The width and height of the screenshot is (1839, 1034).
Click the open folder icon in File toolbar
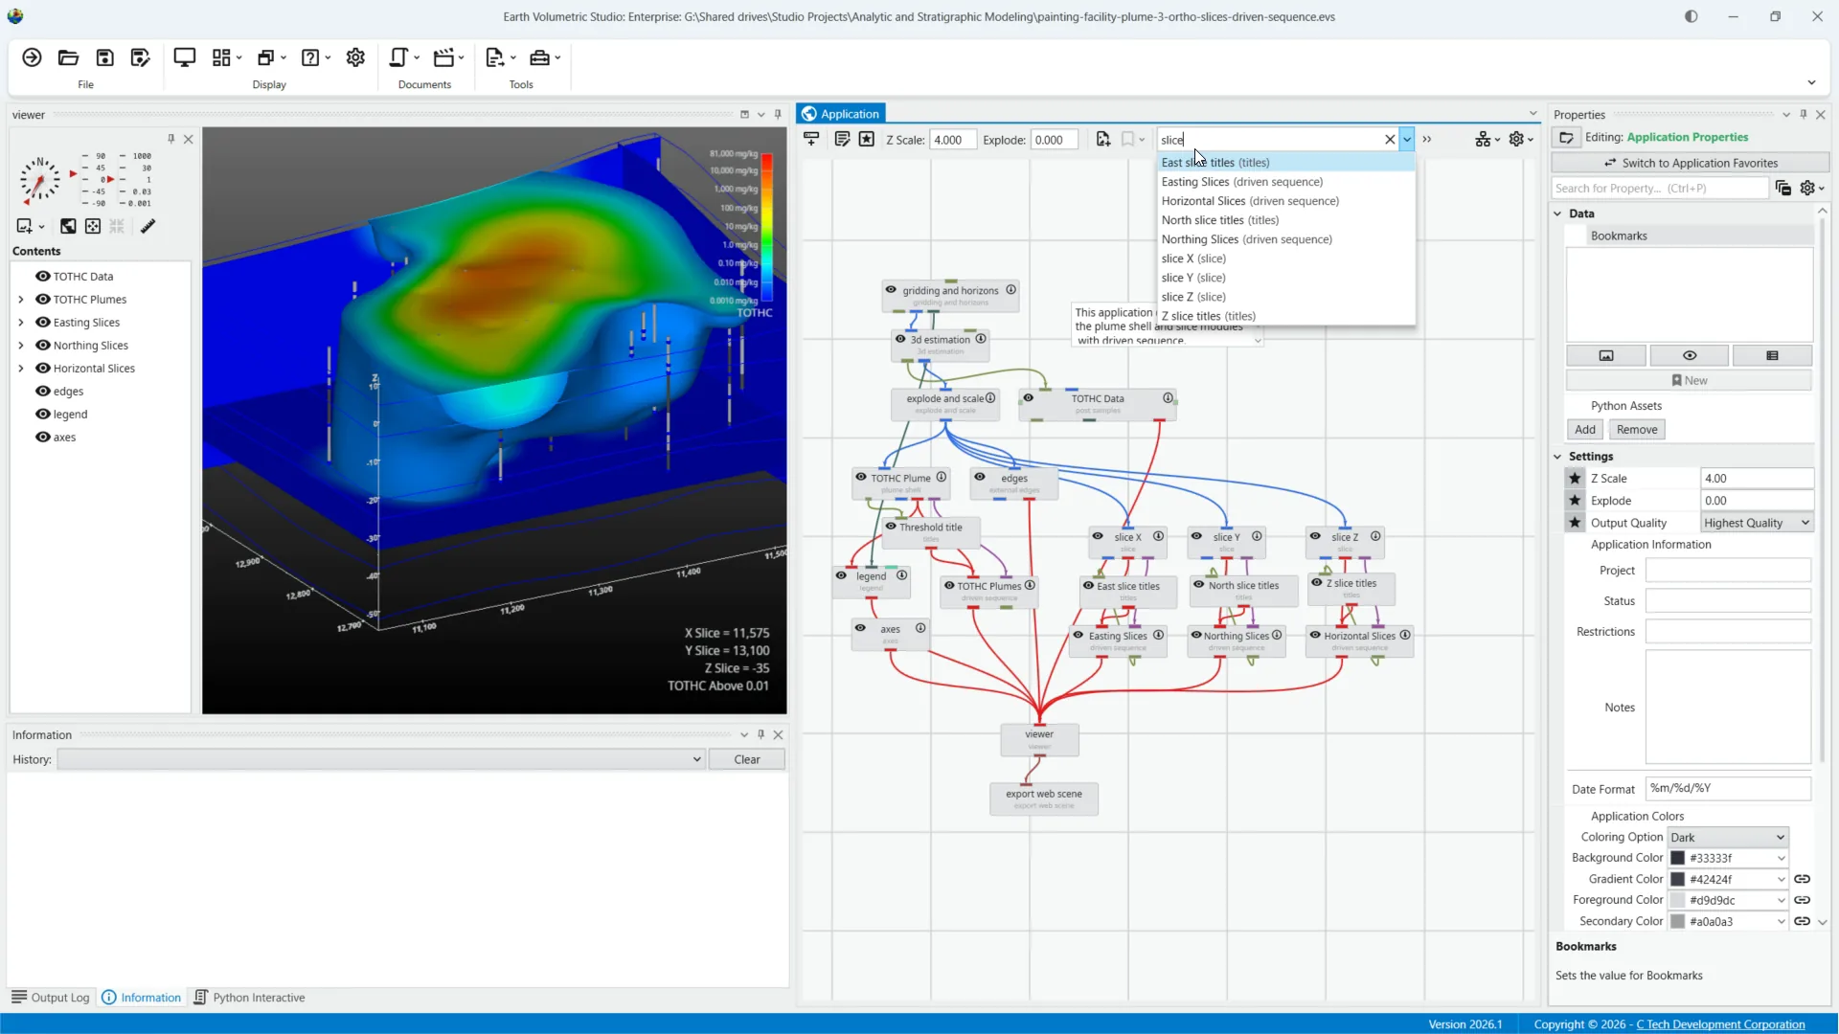[x=68, y=57]
